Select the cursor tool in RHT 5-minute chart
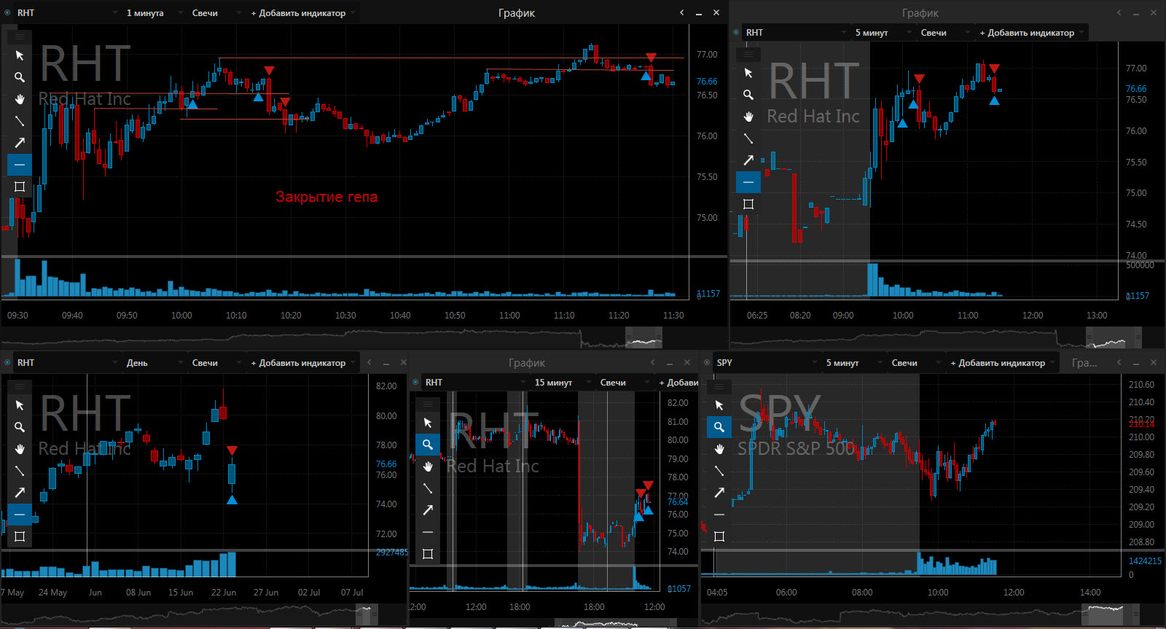1166x629 pixels. coord(748,73)
